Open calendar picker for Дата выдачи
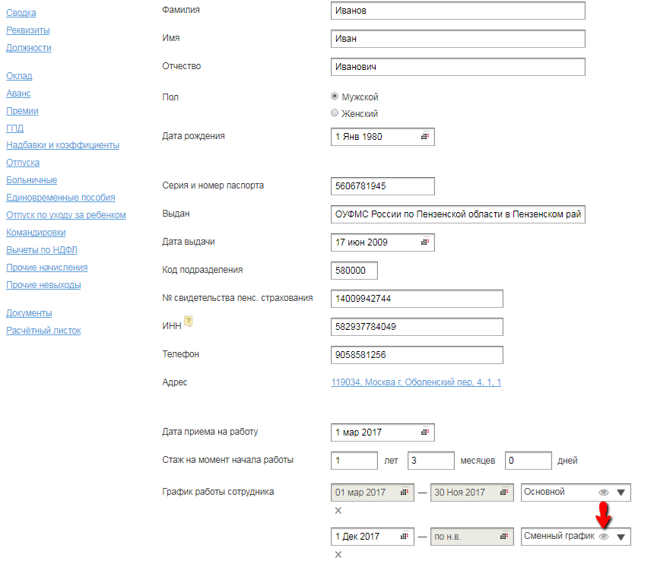This screenshot has width=654, height=564. (424, 242)
